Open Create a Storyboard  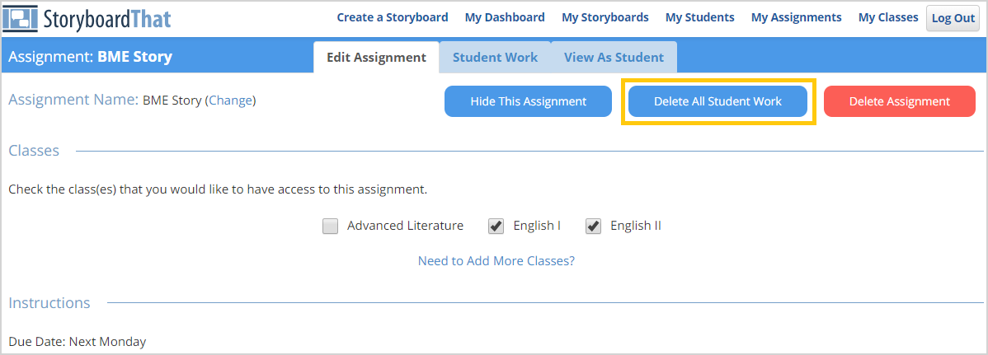[x=393, y=17]
